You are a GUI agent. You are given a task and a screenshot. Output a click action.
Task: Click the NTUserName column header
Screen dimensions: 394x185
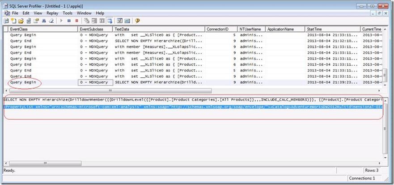[251, 29]
